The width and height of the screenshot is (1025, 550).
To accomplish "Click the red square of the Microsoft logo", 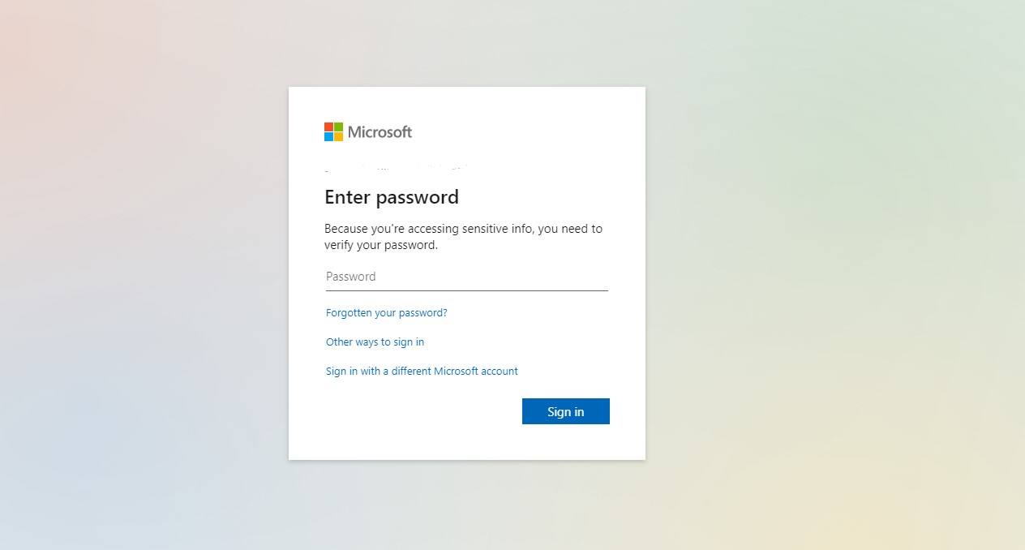I will [328, 127].
